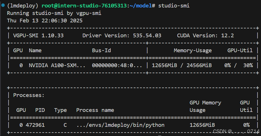Click the studio-smi command text
This screenshot has height=136, width=261.
click(x=174, y=6)
